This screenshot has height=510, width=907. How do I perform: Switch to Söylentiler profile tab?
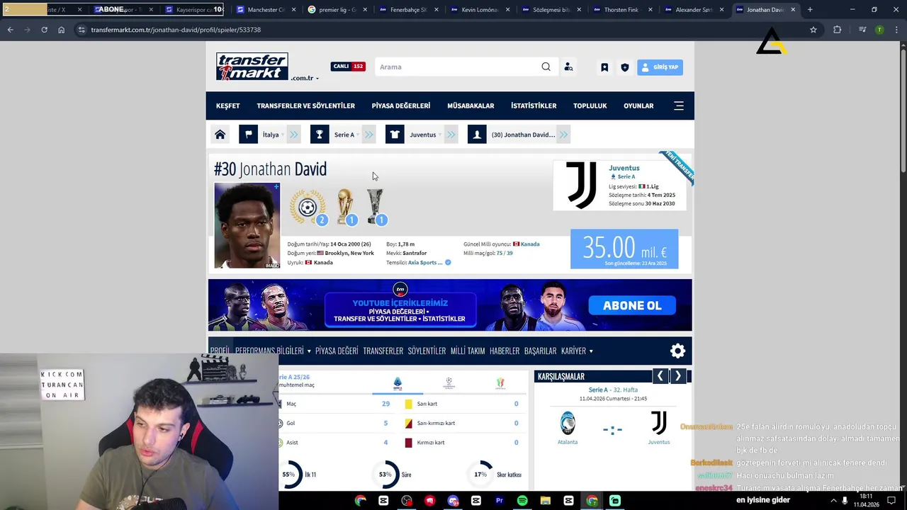point(427,351)
